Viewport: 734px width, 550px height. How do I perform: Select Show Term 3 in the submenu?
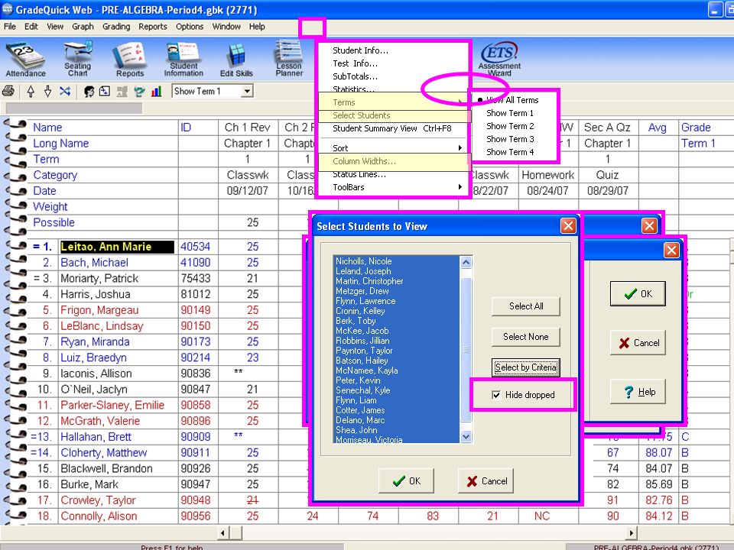click(x=510, y=139)
